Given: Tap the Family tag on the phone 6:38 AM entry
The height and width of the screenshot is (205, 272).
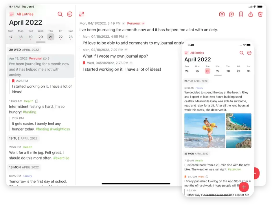Looking at the screenshot, I should coord(199,88).
